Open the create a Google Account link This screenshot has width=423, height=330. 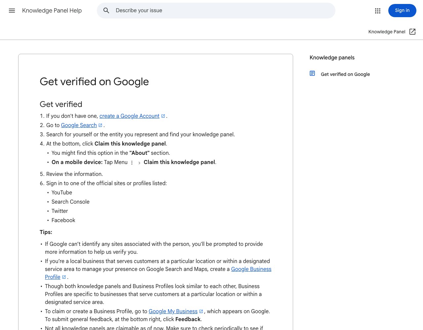tap(130, 116)
